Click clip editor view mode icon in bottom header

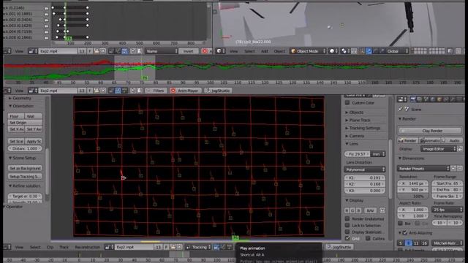(216, 247)
